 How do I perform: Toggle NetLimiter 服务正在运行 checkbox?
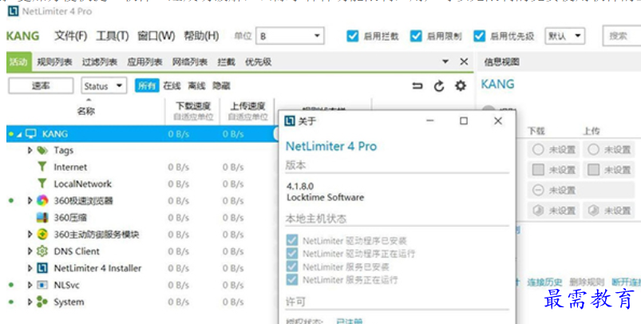click(x=292, y=279)
